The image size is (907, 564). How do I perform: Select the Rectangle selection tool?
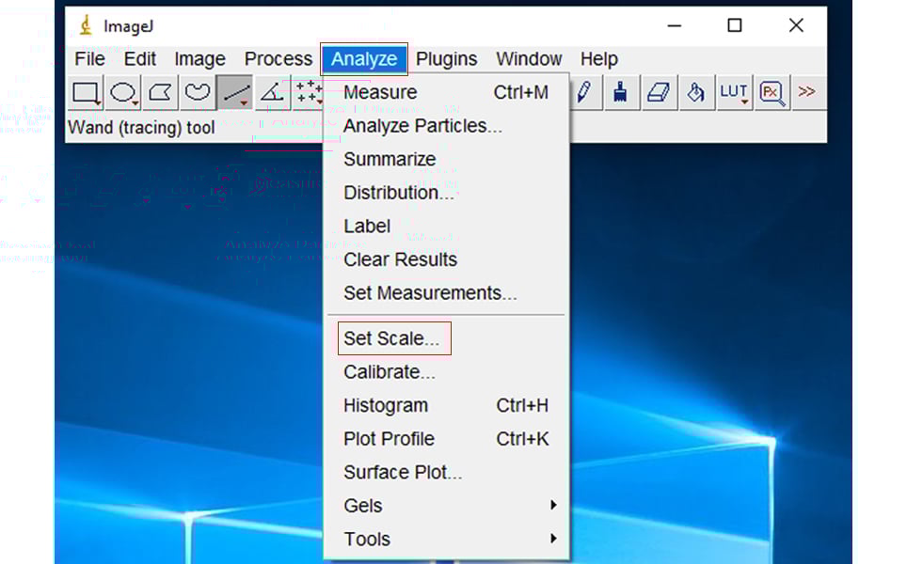point(87,92)
